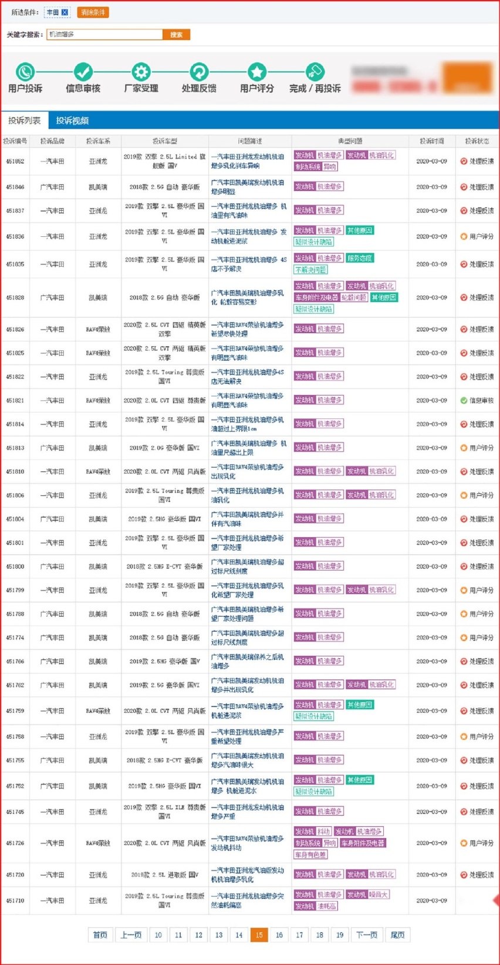
Task: Click 服务态度 tag in row 451835
Action: (x=360, y=258)
